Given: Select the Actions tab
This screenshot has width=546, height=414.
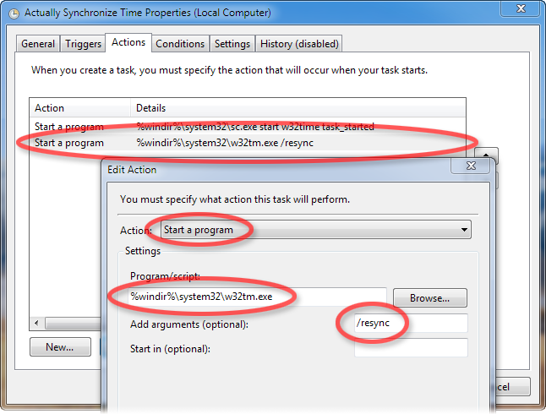Looking at the screenshot, I should (128, 42).
